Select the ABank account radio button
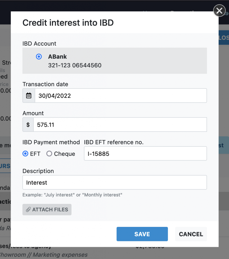Viewport: 229px width, 259px height. [x=39, y=57]
